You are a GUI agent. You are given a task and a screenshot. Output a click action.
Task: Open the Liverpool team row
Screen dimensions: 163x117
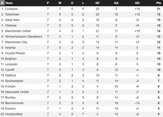81,9
